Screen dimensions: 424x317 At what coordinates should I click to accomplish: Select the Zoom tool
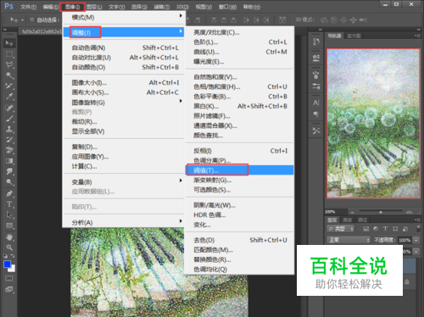[x=9, y=247]
